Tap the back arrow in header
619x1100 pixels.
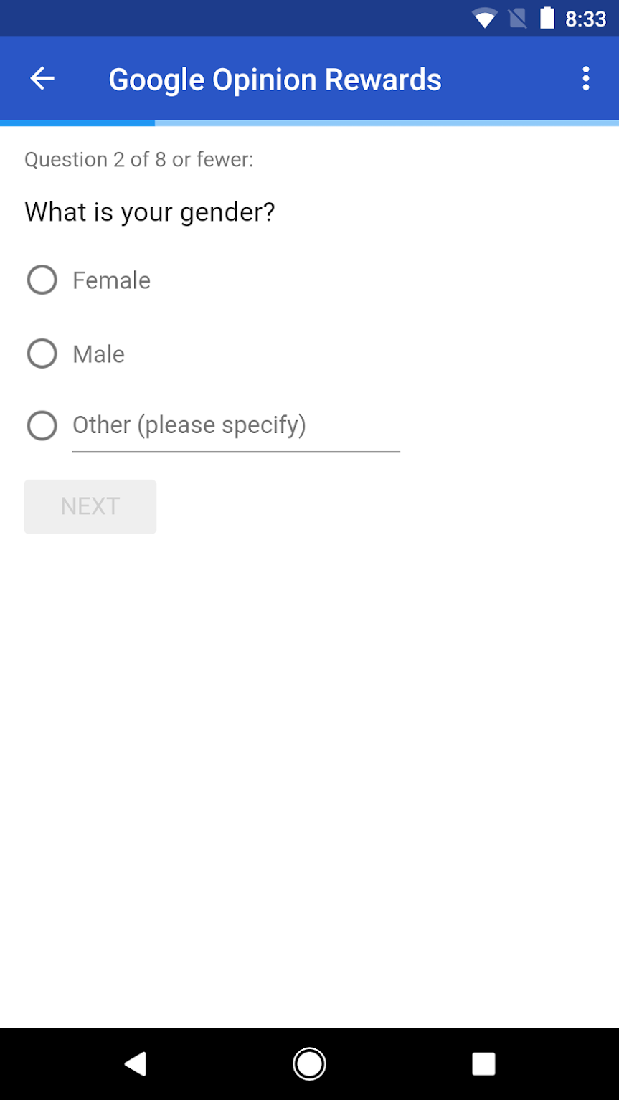point(42,79)
